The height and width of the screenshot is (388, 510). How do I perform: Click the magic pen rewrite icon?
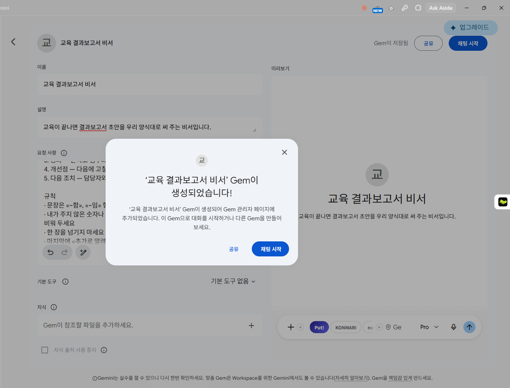(x=83, y=252)
